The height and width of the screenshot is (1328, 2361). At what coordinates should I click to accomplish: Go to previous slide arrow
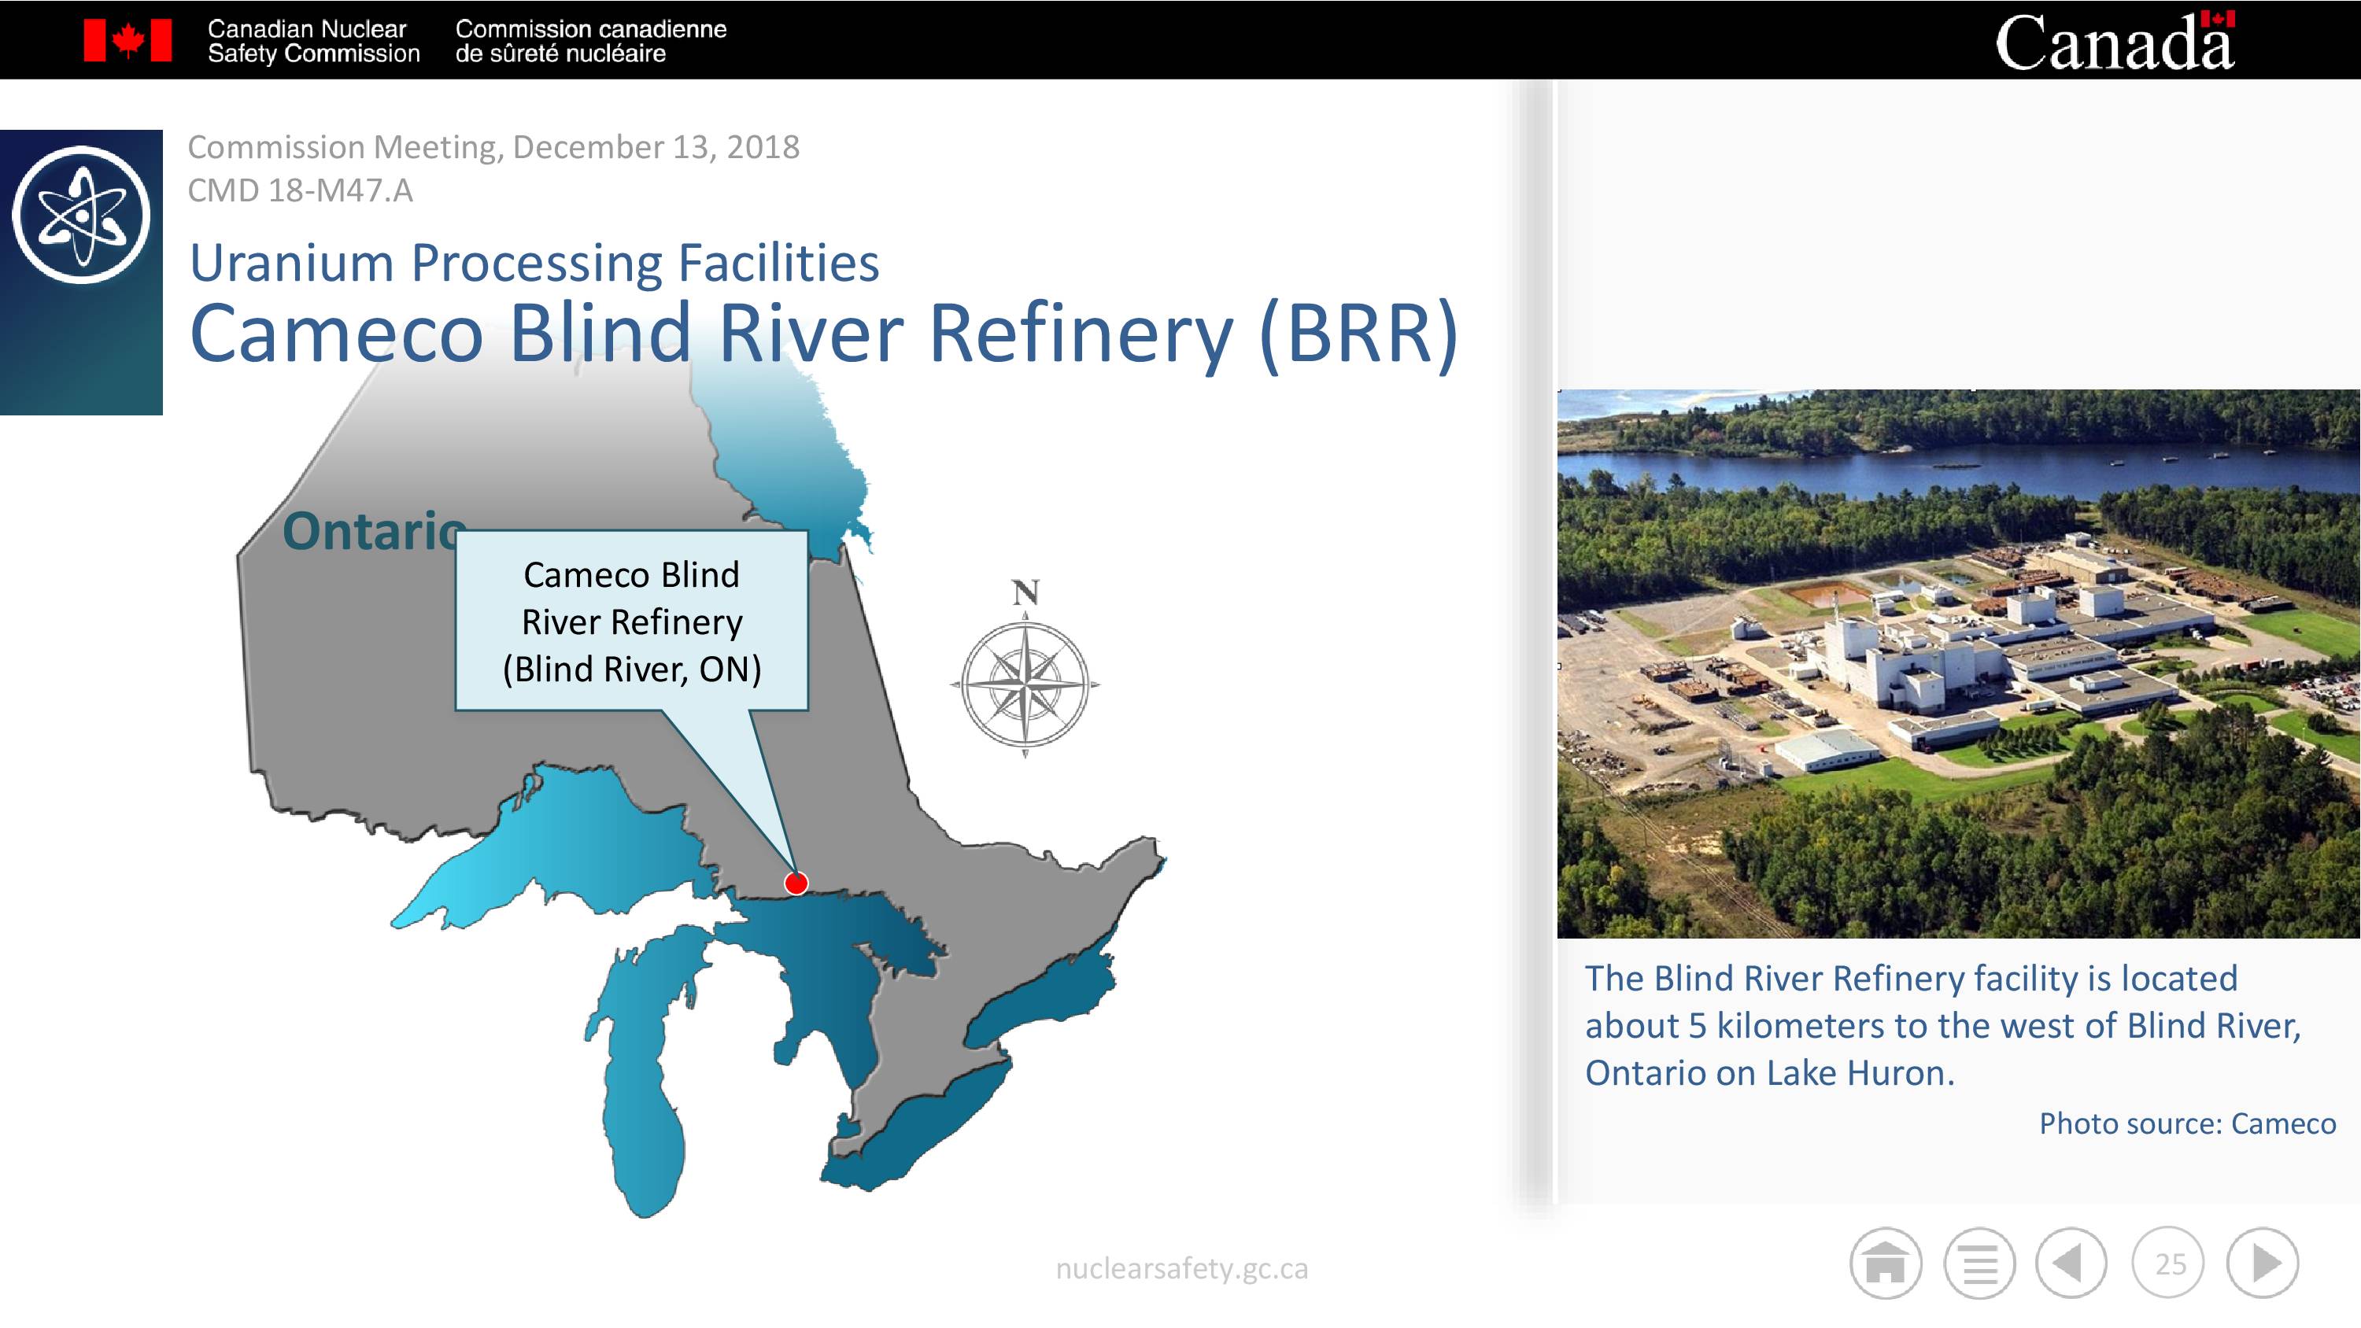pyautogui.click(x=2071, y=1263)
